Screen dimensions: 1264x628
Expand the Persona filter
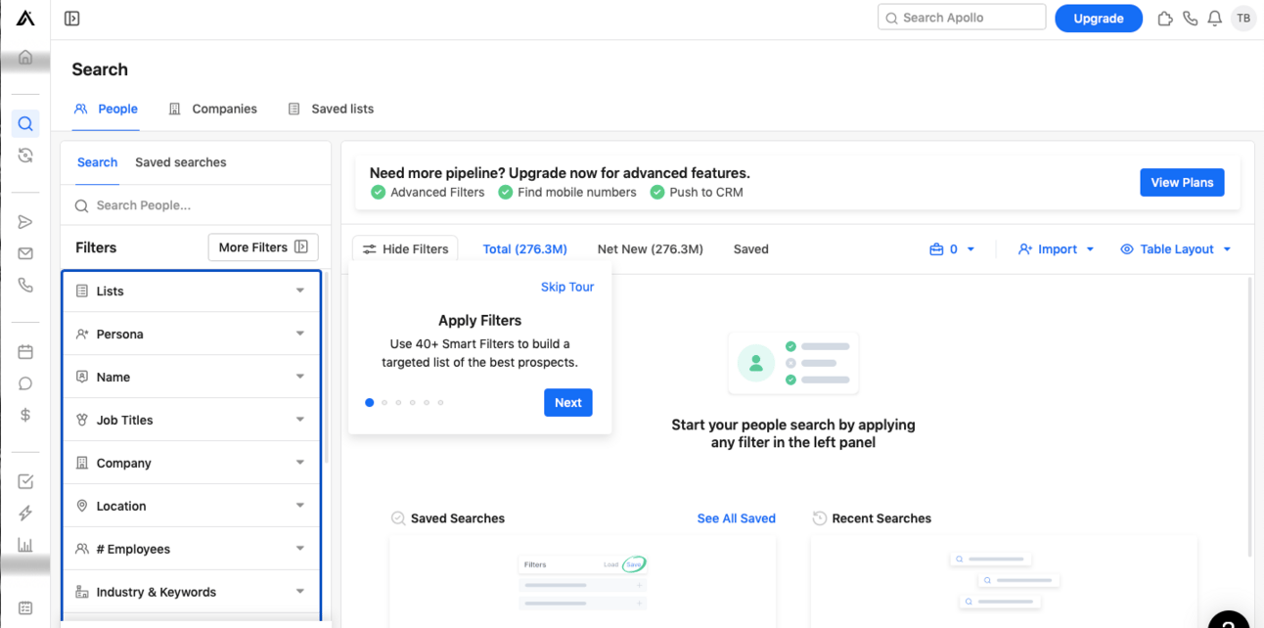click(192, 334)
